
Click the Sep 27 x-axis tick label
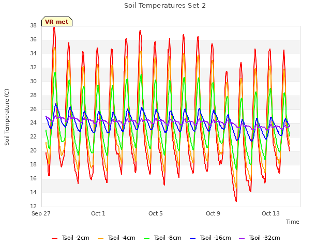tap(41, 213)
